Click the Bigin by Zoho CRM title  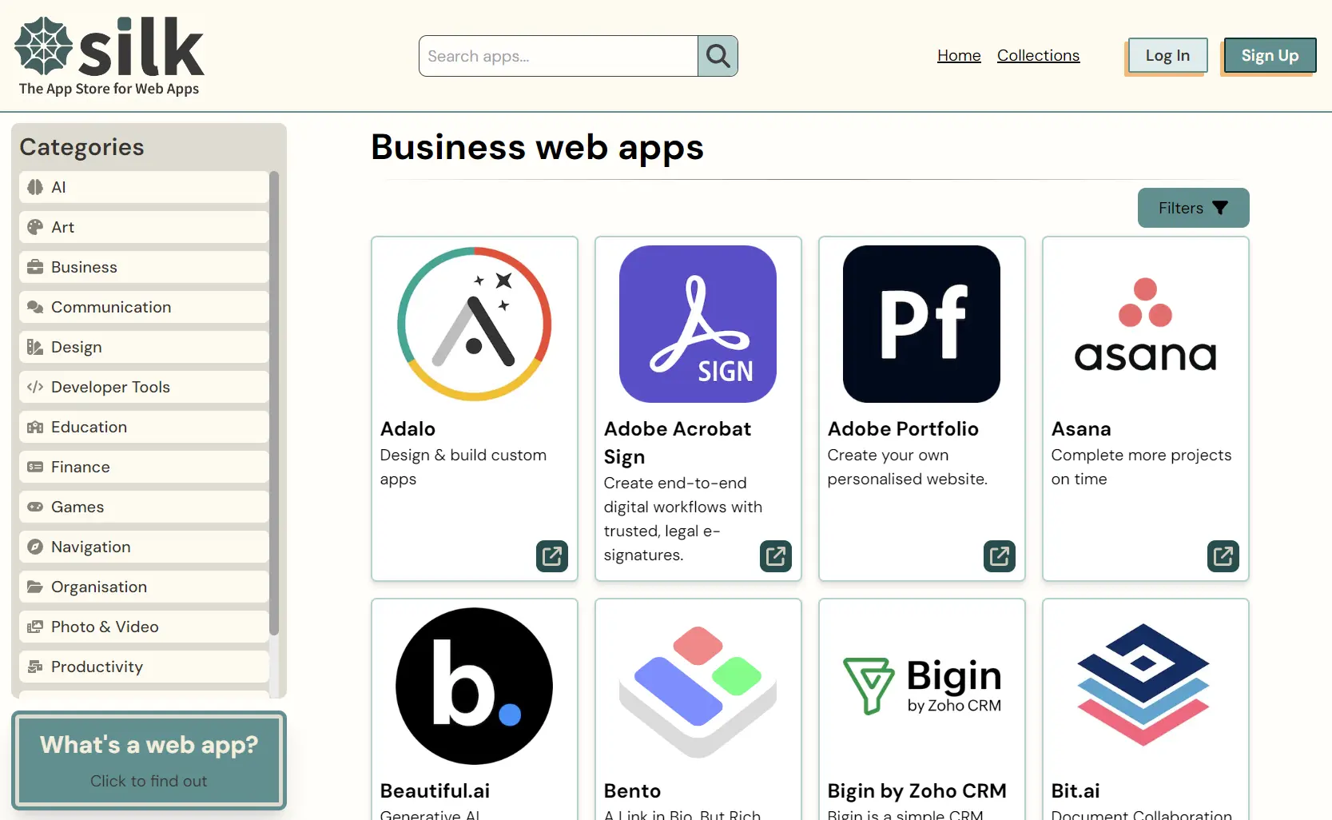click(x=916, y=791)
